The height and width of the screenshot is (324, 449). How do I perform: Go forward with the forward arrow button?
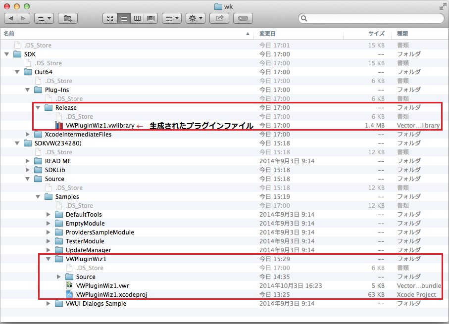click(x=23, y=19)
